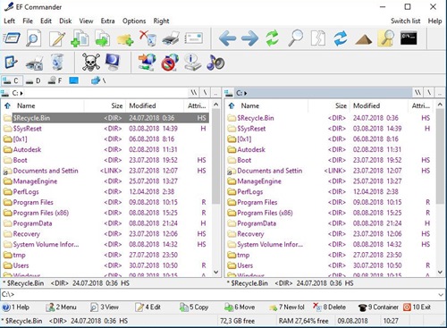Viewport: 447px width, 328px height.
Task: Open the black command prompt icon
Action: click(x=409, y=38)
